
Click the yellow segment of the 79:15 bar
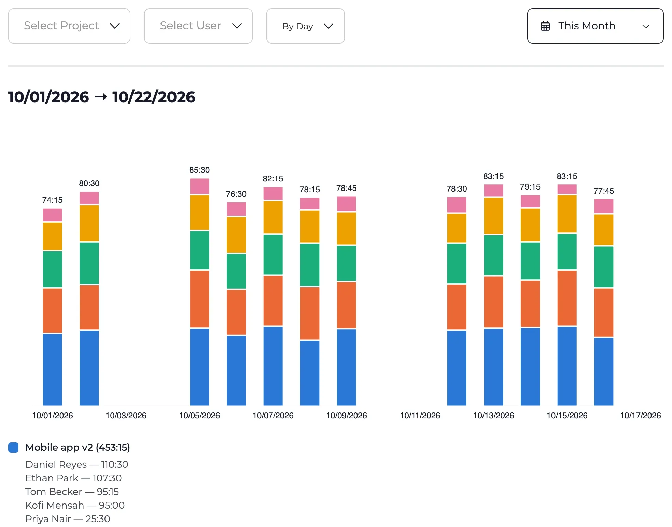tap(530, 225)
